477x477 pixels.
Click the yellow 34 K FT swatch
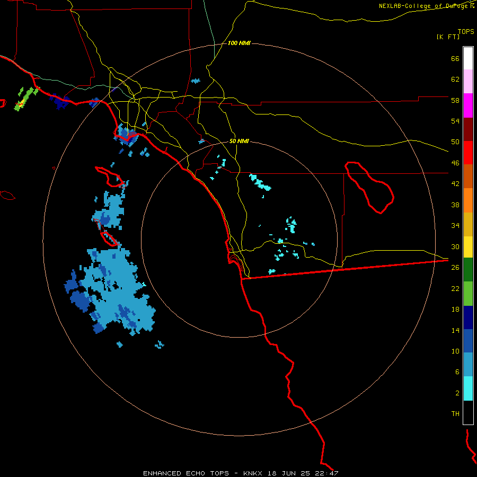[468, 246]
